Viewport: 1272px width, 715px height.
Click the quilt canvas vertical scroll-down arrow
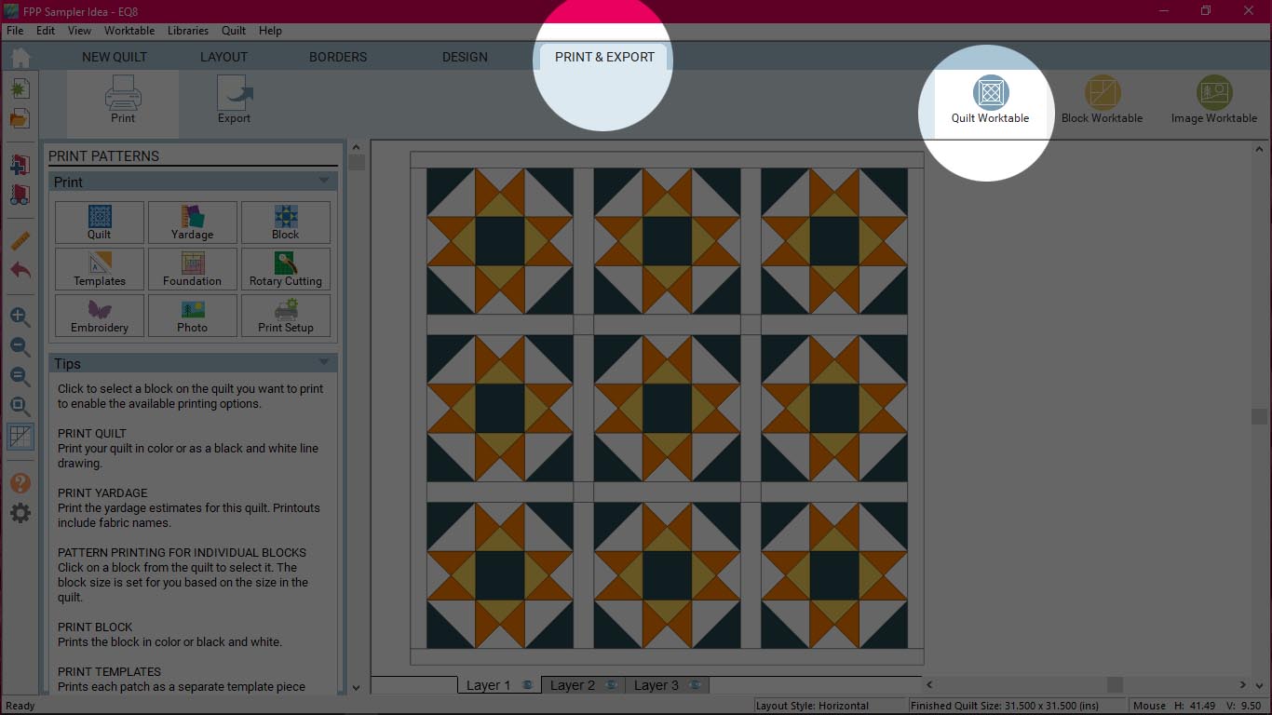pyautogui.click(x=1260, y=684)
